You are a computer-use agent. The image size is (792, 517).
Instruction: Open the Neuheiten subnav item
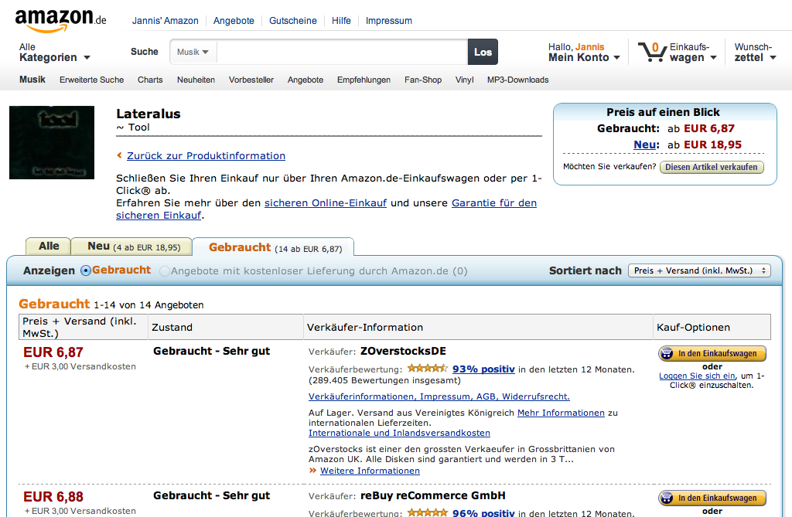click(196, 80)
